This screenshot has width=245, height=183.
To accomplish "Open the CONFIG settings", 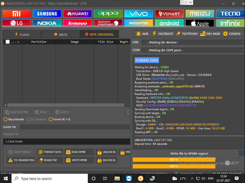I will [232, 34].
